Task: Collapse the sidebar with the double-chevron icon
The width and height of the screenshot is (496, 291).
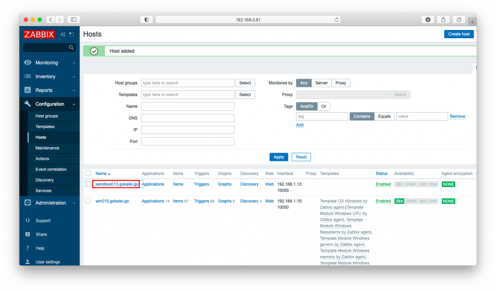Action: tap(62, 34)
